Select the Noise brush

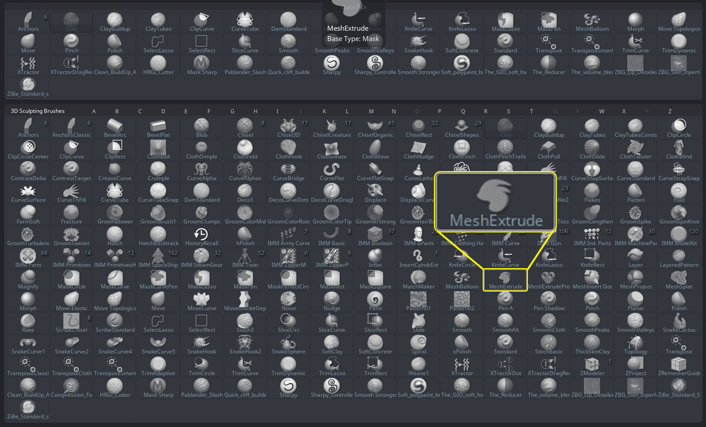(288, 302)
